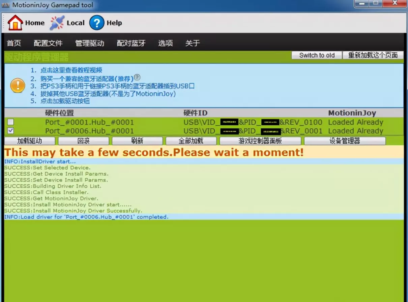
Task: Click instruction 4 拔掉其他USB蓝牙适配器
Action: click(108, 94)
